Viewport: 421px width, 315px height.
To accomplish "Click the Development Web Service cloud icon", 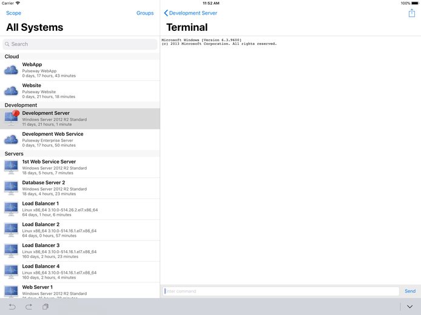I will [x=11, y=139].
